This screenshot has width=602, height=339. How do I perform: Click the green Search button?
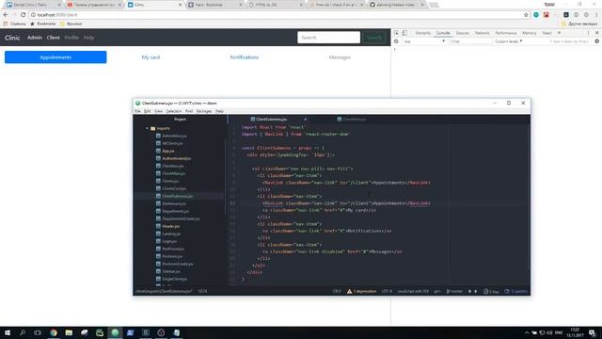tap(374, 38)
